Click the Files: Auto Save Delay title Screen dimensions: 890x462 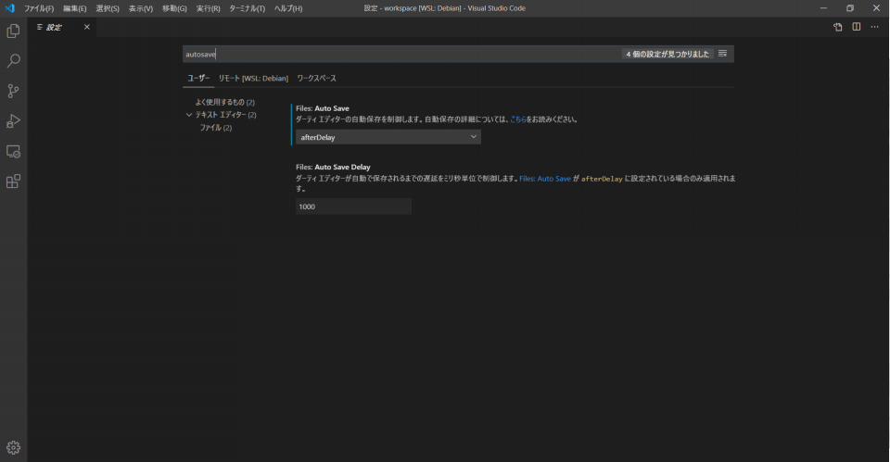333,168
